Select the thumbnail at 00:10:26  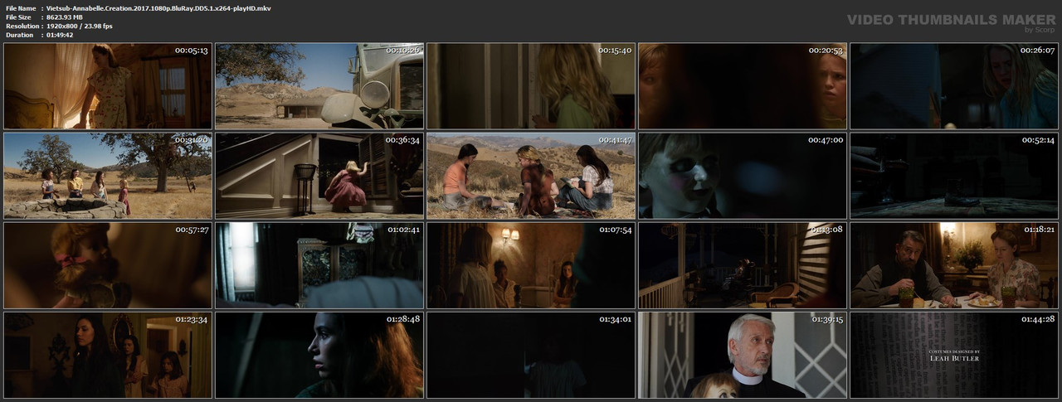[319, 85]
